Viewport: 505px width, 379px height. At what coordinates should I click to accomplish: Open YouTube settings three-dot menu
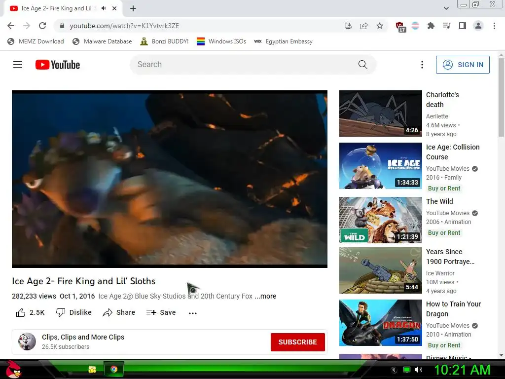click(x=422, y=65)
